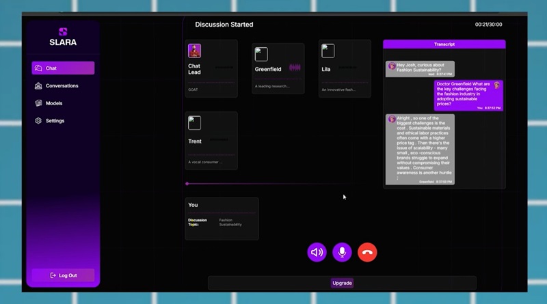Image resolution: width=547 pixels, height=304 pixels.
Task: Click the Models sidebar icon
Action: [39, 103]
